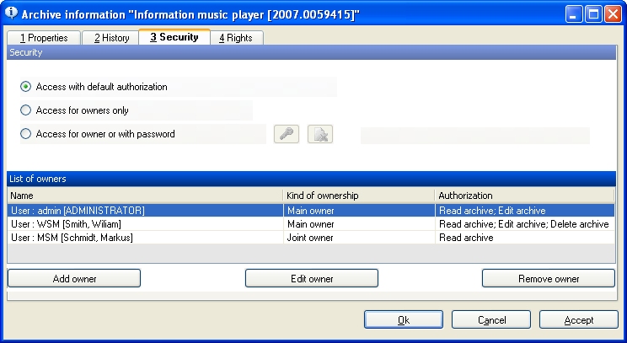Click the Authorization column header

point(524,196)
